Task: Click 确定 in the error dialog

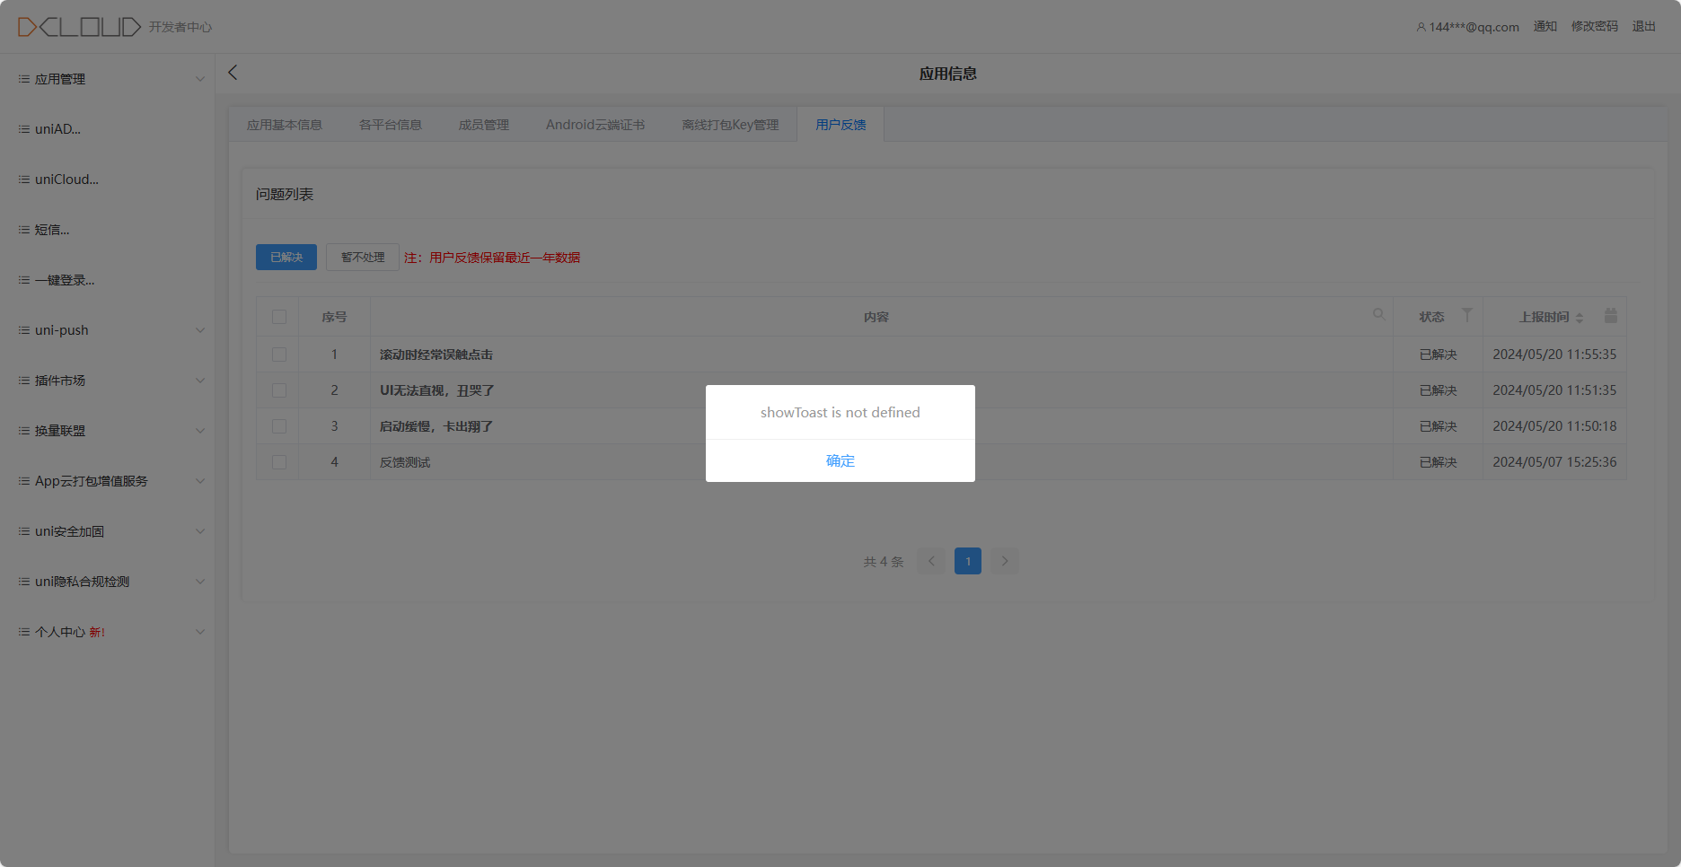Action: click(840, 460)
